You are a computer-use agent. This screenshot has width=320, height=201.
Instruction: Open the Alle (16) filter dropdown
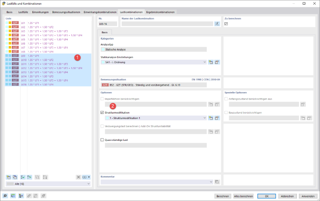[48, 184]
